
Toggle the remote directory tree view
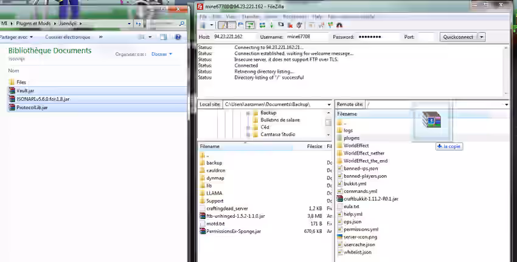(x=241, y=25)
